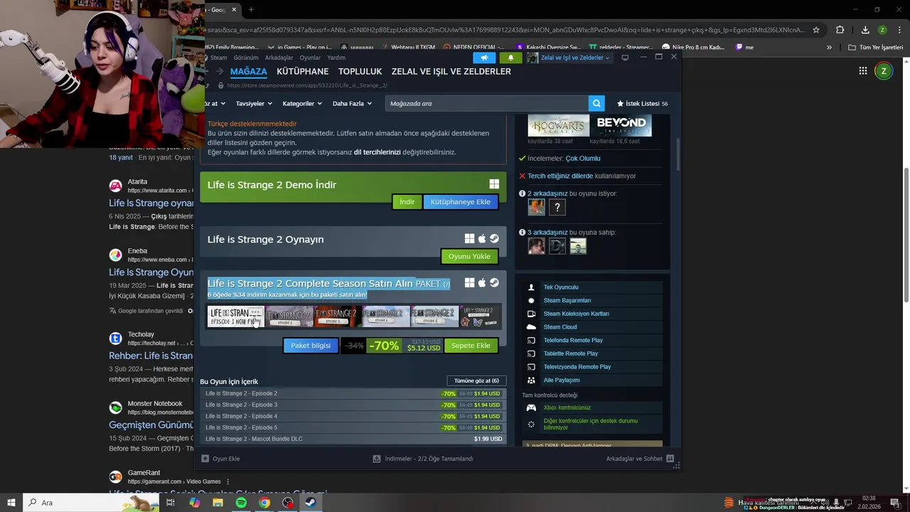Screen dimensions: 910x512
Task: Show more Chrome bookmarks chevron
Action: coord(829,48)
